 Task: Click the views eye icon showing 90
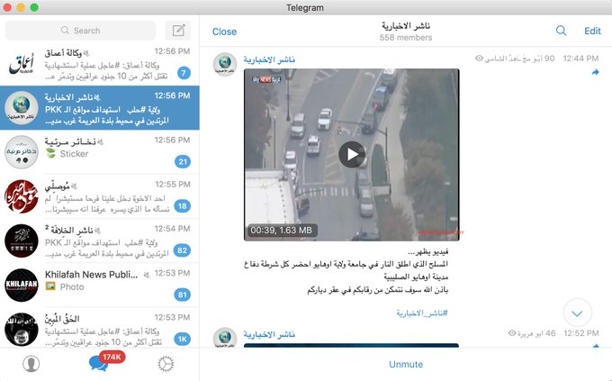click(480, 59)
